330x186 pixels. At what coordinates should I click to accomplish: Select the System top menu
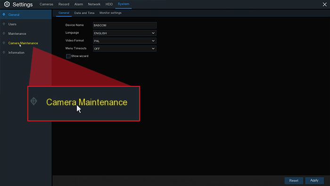coord(124,4)
